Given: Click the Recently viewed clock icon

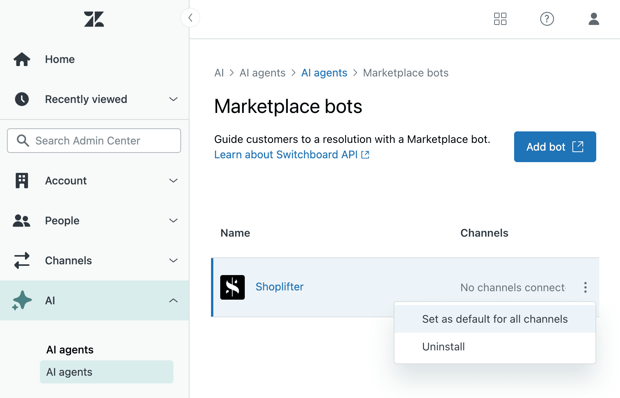Looking at the screenshot, I should click(22, 99).
